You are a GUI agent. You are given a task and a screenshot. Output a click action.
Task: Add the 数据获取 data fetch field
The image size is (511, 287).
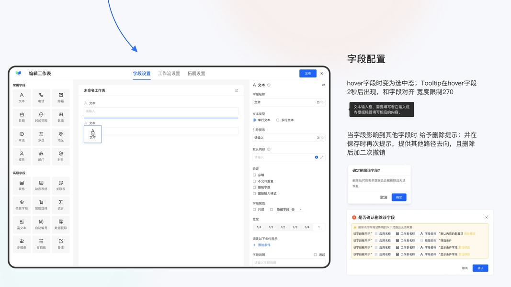pos(61,224)
